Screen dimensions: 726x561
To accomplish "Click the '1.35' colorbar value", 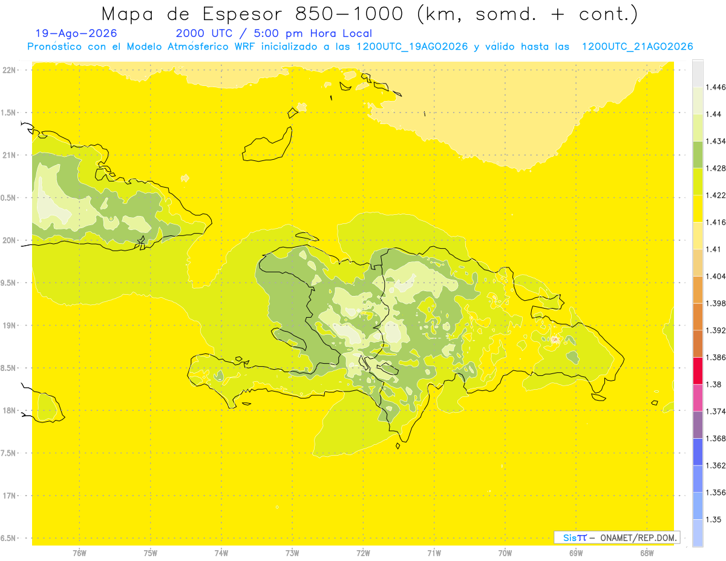I will [713, 519].
